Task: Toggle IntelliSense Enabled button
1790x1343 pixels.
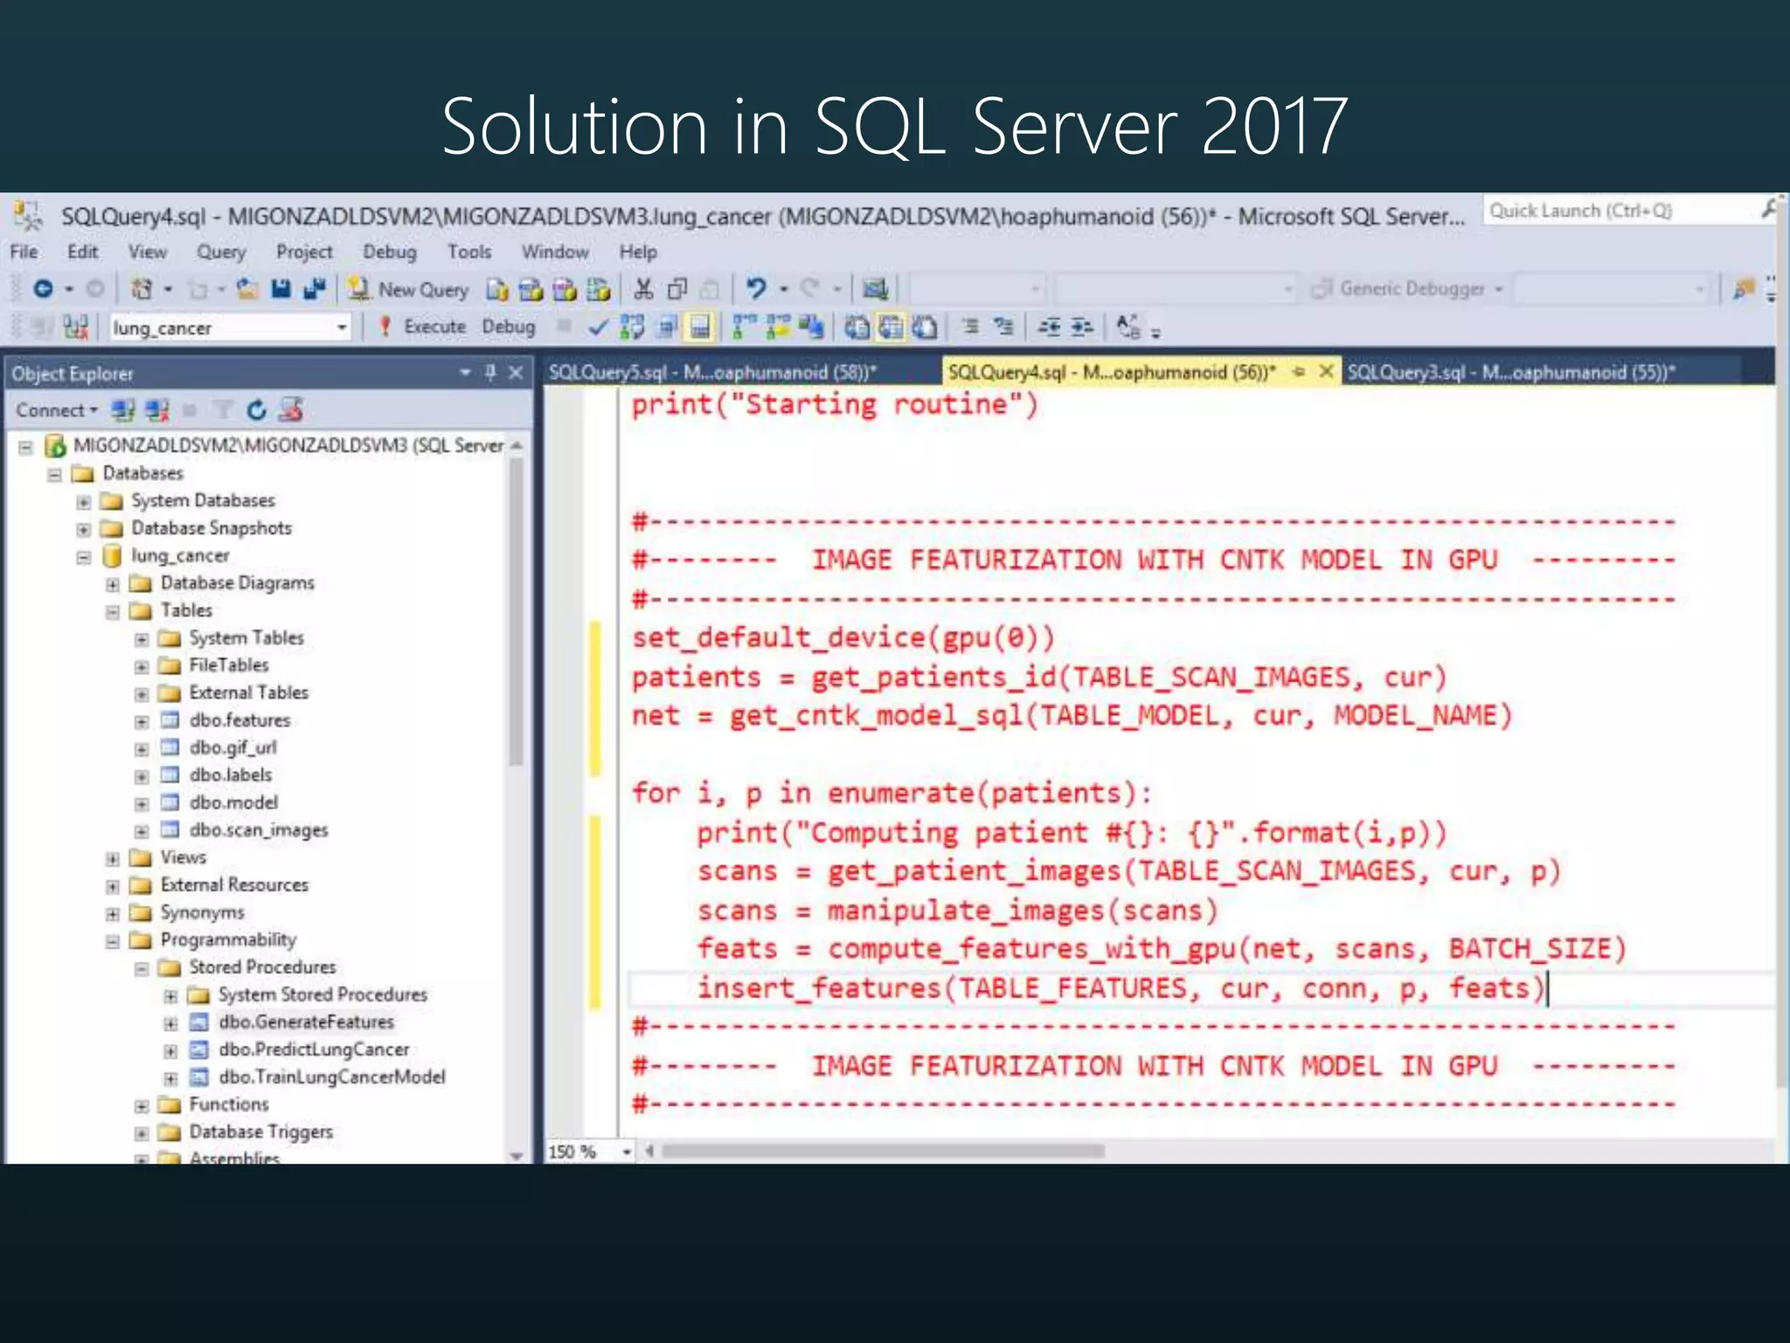Action: [699, 328]
